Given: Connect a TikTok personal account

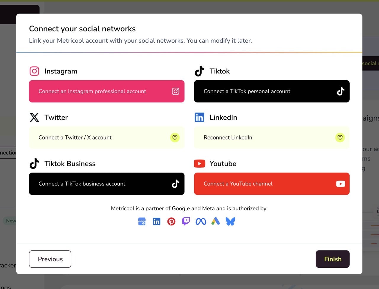Looking at the screenshot, I should point(272,91).
